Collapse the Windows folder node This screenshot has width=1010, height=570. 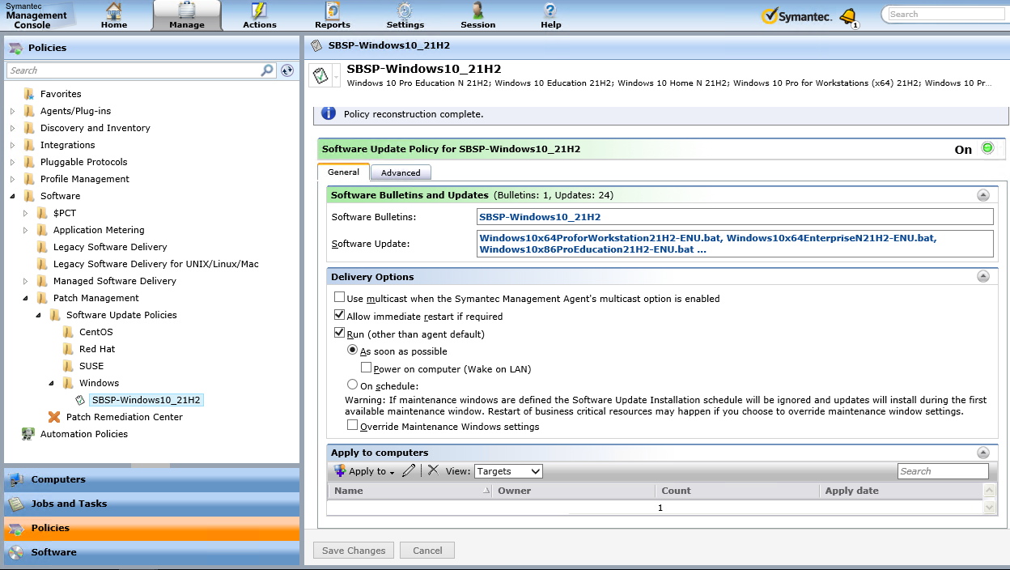(52, 383)
